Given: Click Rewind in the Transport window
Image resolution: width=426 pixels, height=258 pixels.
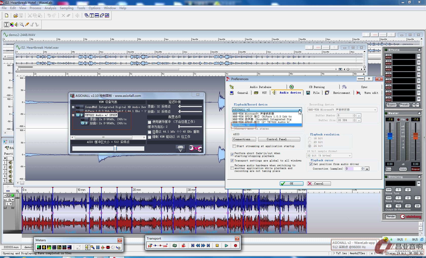Looking at the screenshot, I should pyautogui.click(x=198, y=245).
